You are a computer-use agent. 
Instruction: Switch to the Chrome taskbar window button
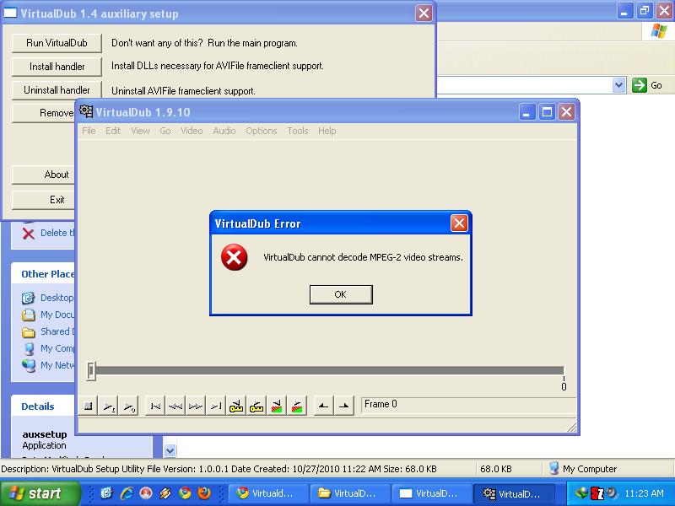[267, 493]
